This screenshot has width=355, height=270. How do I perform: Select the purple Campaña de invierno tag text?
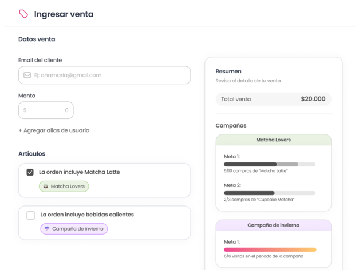coord(77,229)
